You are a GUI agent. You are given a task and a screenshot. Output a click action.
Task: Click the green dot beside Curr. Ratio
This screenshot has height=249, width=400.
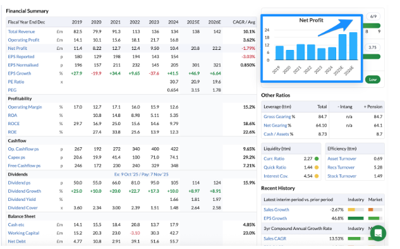tap(317, 159)
